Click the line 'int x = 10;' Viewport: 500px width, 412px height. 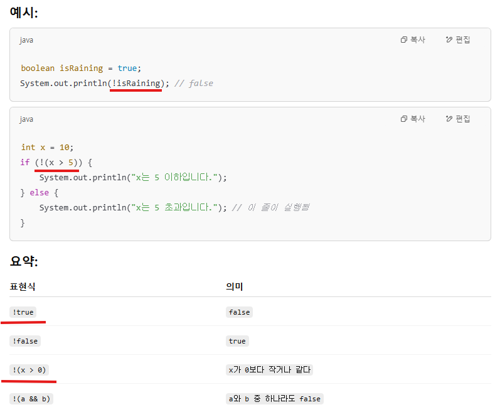47,148
